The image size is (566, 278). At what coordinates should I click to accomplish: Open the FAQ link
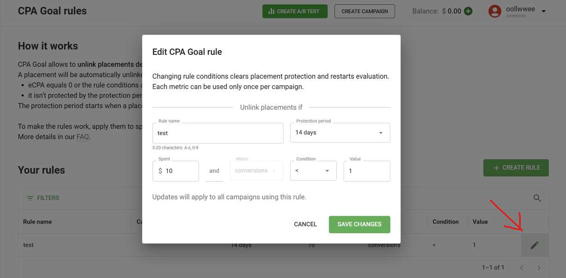pyautogui.click(x=83, y=136)
